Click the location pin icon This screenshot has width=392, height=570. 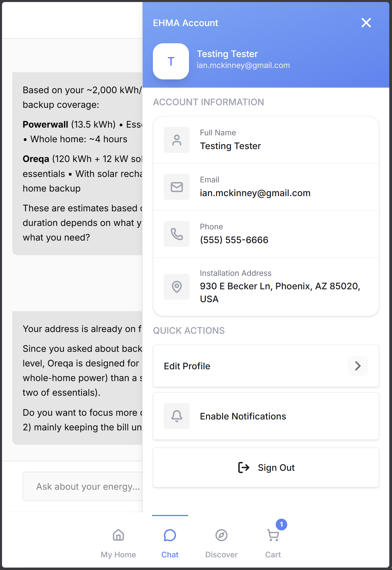click(x=177, y=286)
